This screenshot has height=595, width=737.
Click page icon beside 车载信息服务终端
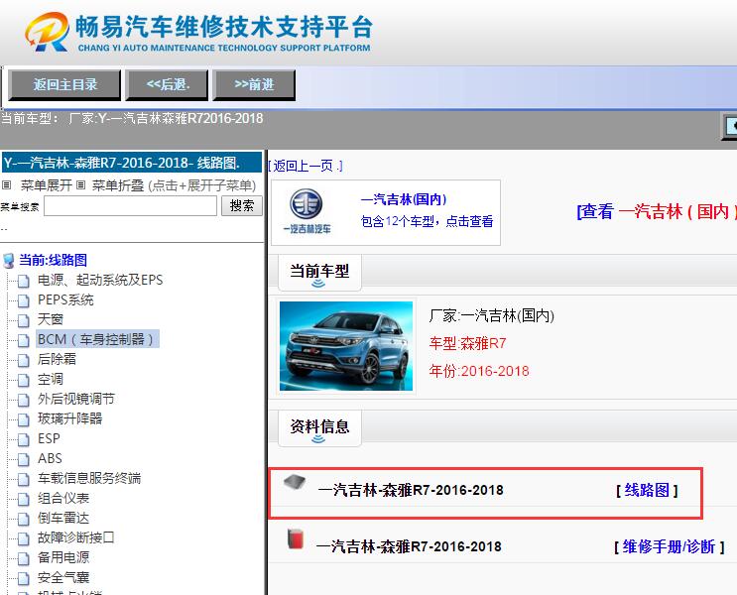[24, 479]
